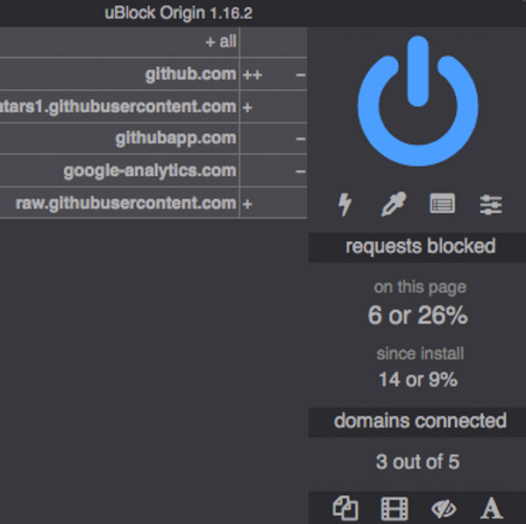Click the rule cell beside github.com

[x=274, y=74]
